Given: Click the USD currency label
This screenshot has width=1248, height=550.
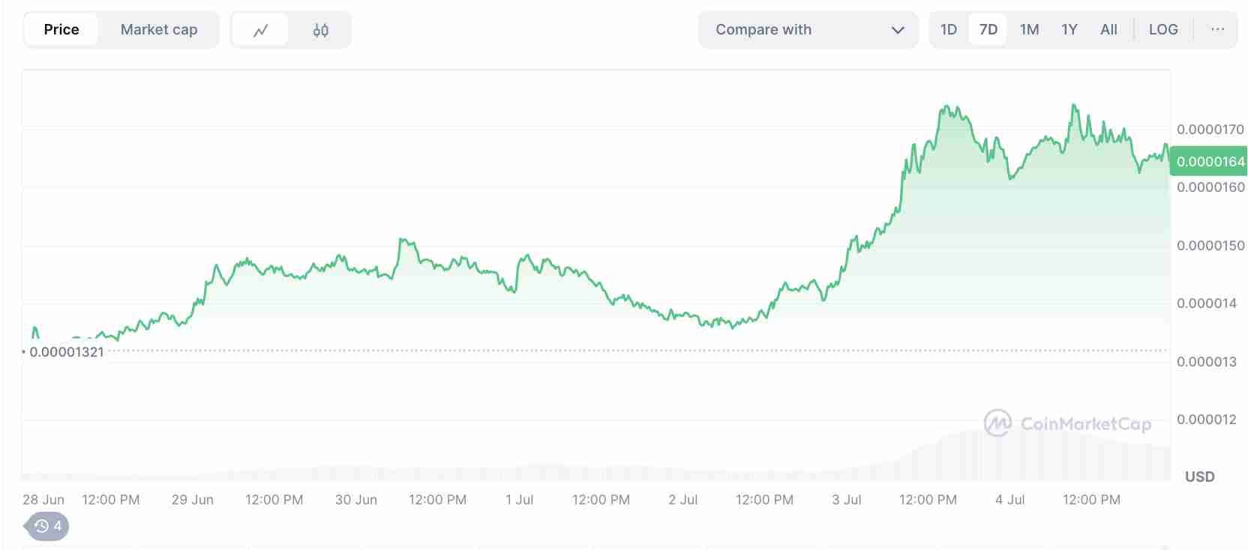Looking at the screenshot, I should pos(1199,477).
